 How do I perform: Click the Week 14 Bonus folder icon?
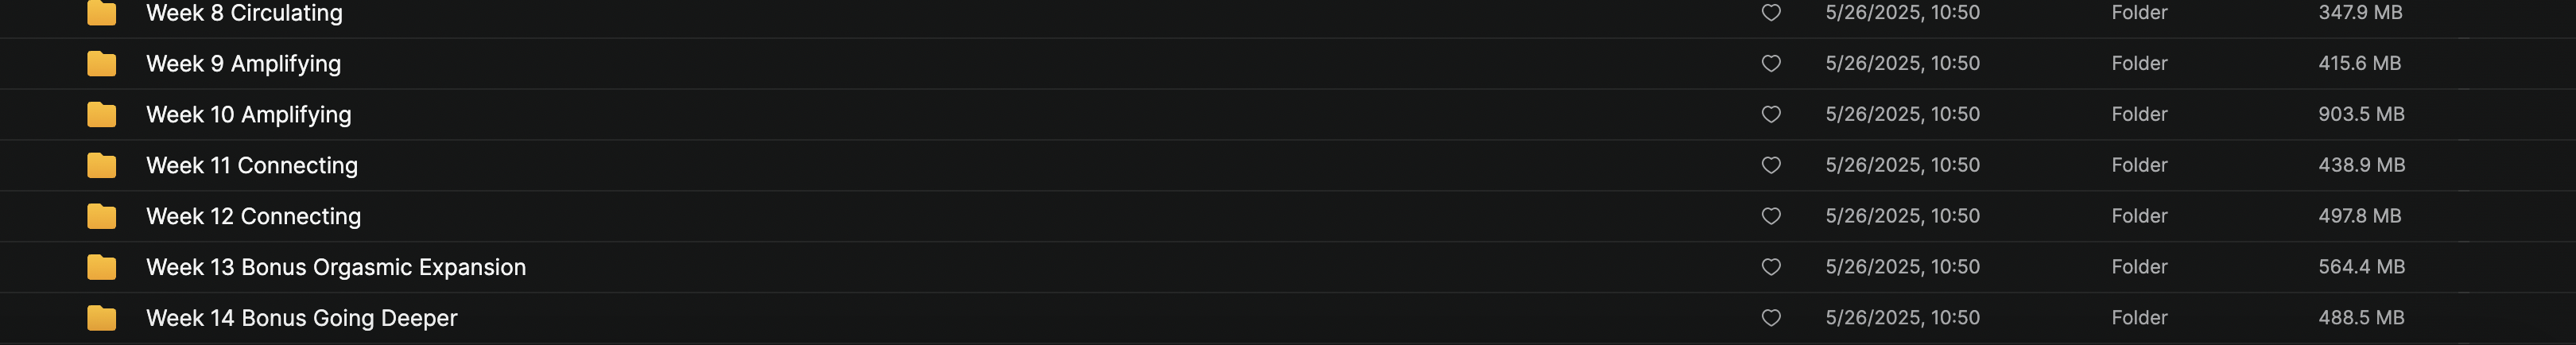pyautogui.click(x=101, y=318)
